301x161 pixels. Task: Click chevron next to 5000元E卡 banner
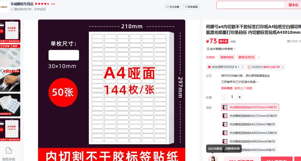tap(243, 67)
